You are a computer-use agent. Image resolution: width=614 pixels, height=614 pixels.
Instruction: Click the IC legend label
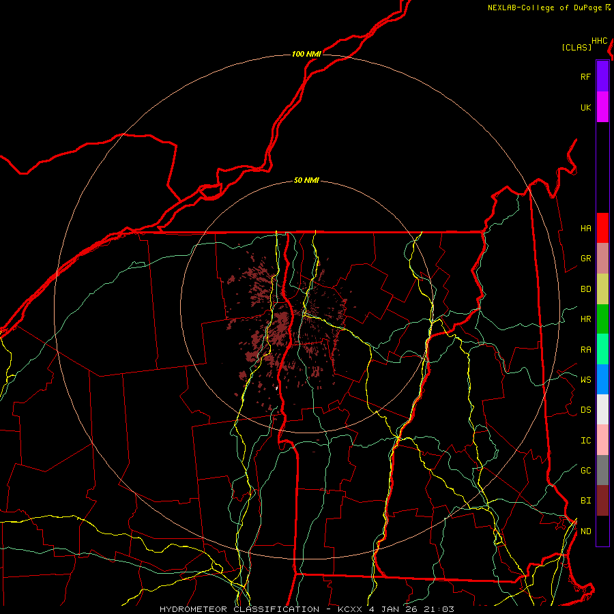click(585, 441)
